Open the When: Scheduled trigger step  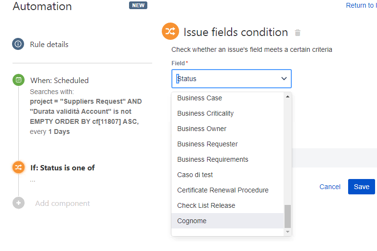tap(59, 80)
